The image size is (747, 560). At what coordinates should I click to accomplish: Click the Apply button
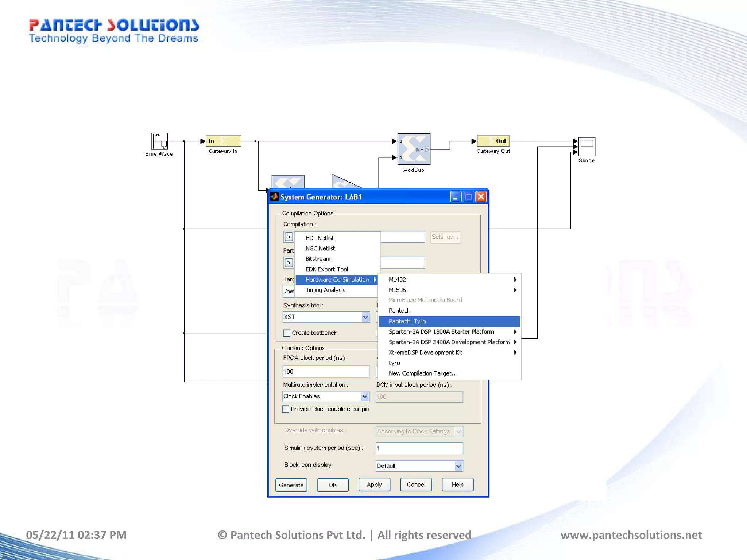374,485
